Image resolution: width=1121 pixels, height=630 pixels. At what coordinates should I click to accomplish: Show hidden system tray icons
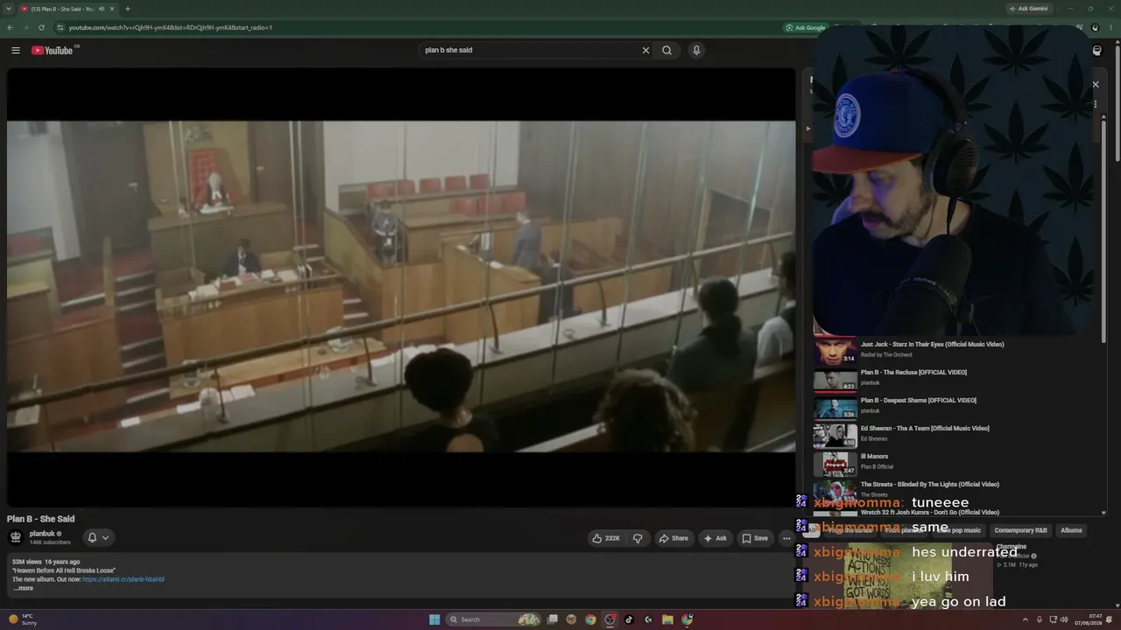(x=1026, y=619)
